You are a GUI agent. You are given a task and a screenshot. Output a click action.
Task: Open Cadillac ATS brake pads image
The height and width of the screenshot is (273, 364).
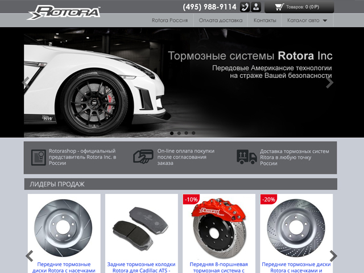click(x=140, y=229)
